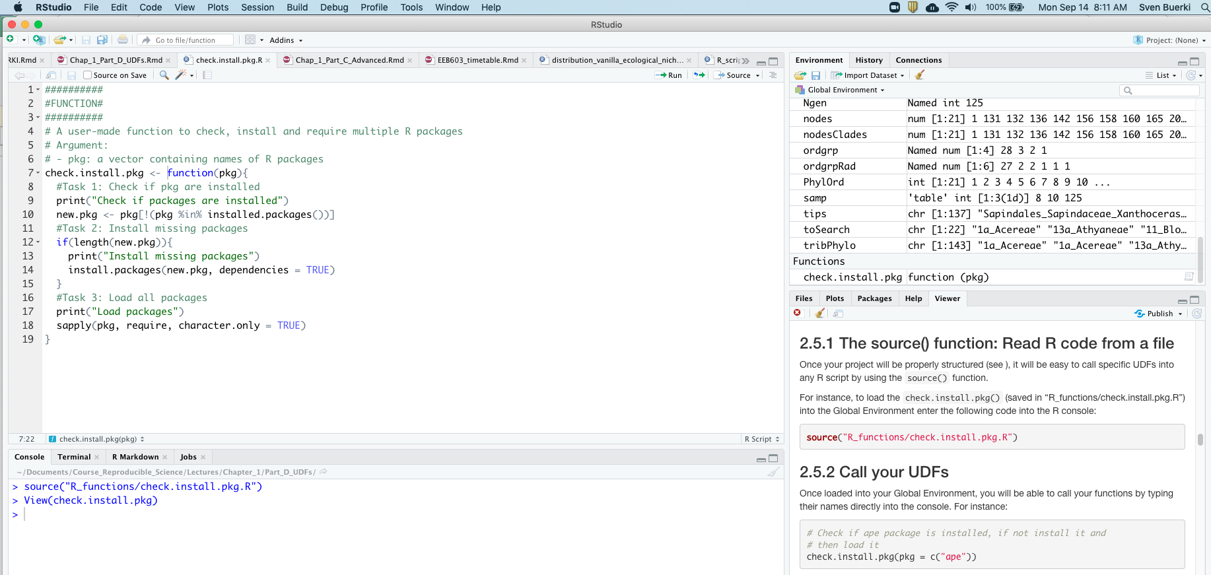This screenshot has width=1211, height=575.
Task: Create a new file with the plus icon
Action: point(11,40)
